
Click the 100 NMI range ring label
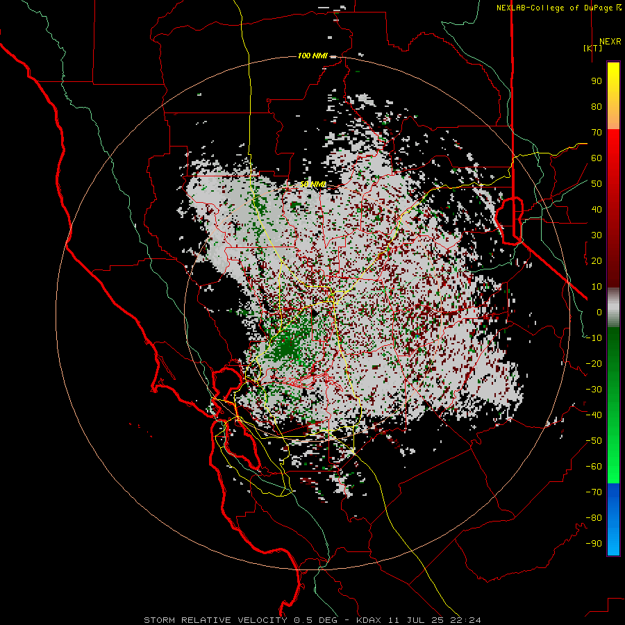point(312,56)
